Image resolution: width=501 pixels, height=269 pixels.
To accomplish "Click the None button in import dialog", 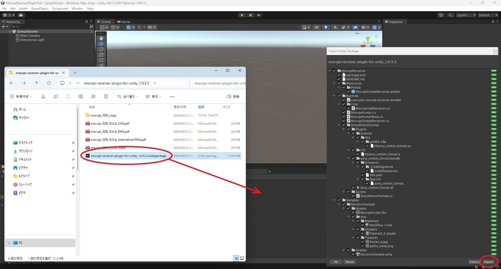I will (349, 262).
